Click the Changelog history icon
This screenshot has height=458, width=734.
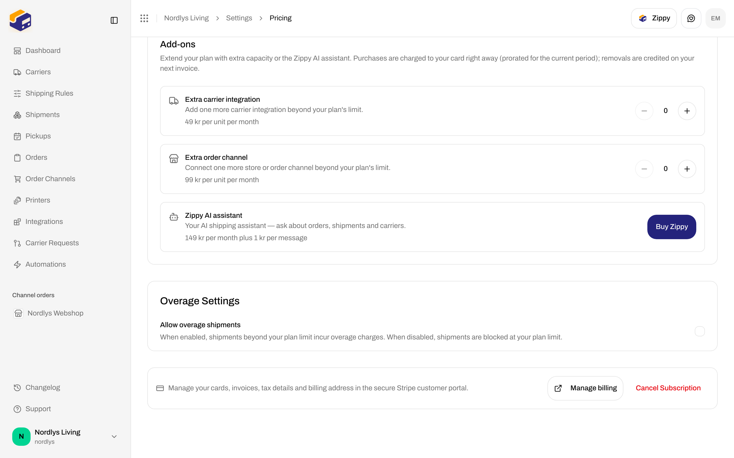coord(17,388)
